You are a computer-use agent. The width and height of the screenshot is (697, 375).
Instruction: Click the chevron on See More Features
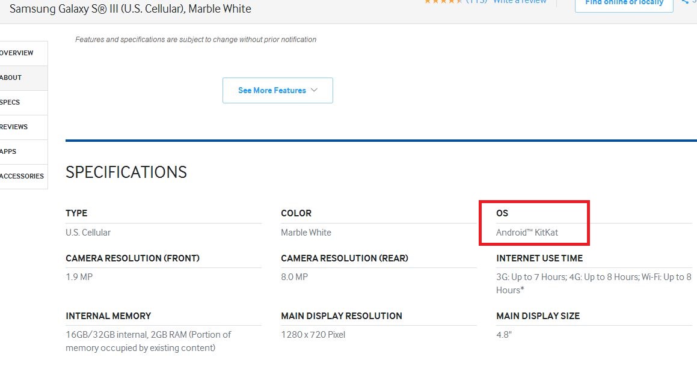click(x=314, y=90)
